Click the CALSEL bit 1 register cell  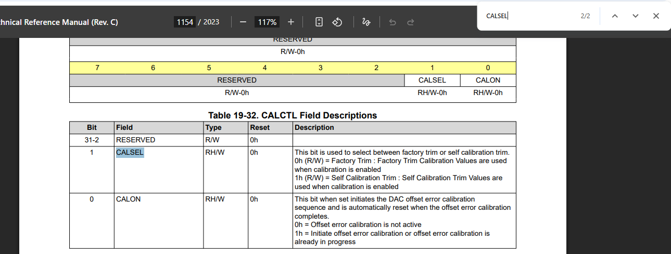pos(432,80)
